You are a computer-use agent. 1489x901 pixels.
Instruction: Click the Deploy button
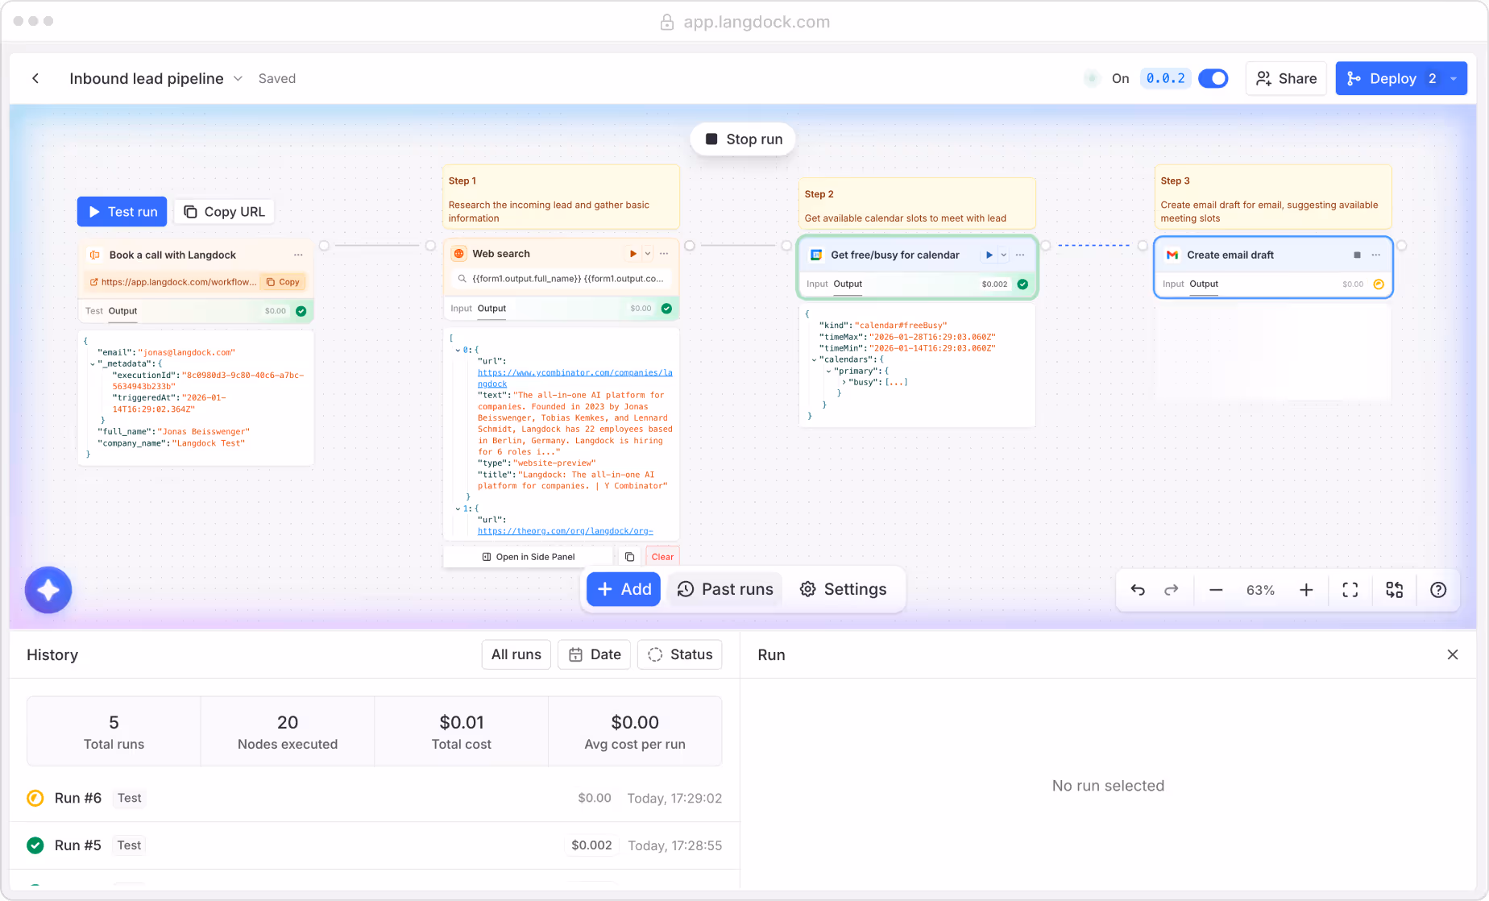click(1393, 78)
